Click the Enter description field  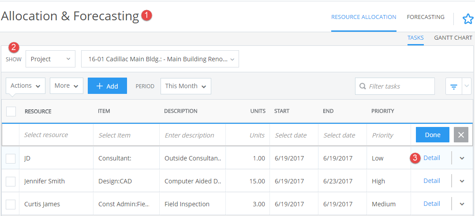click(193, 135)
